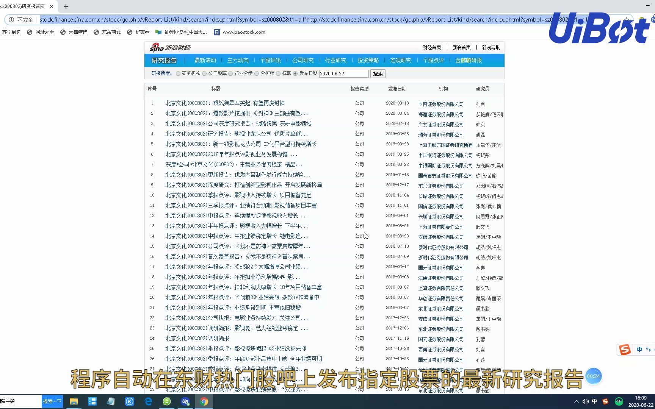Open a new browser tab
The width and height of the screenshot is (655, 409).
point(66,6)
